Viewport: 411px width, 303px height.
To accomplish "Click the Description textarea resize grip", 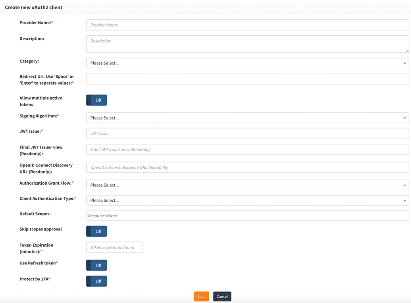I will 407,51.
